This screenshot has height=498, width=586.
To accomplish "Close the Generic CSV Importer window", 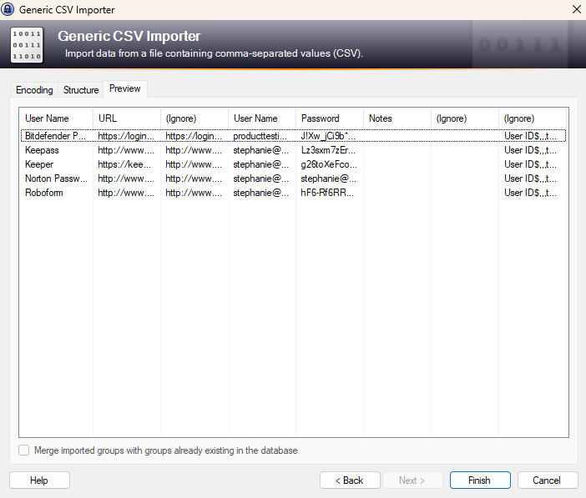I will tap(575, 10).
